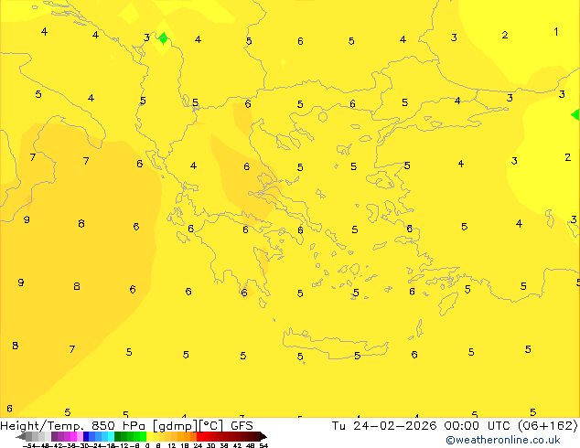Click the bright yellow legend swatch above 0
This screenshot has height=448, width=580.
(x=149, y=436)
